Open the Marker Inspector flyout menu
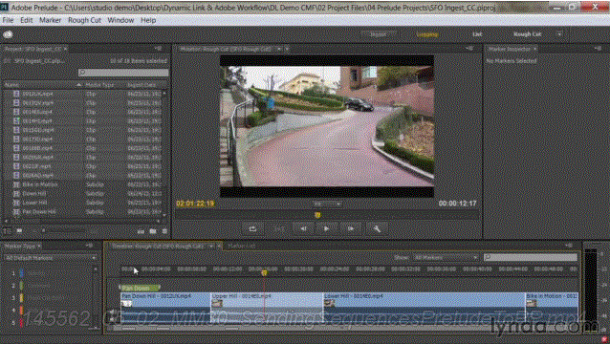 [x=598, y=49]
